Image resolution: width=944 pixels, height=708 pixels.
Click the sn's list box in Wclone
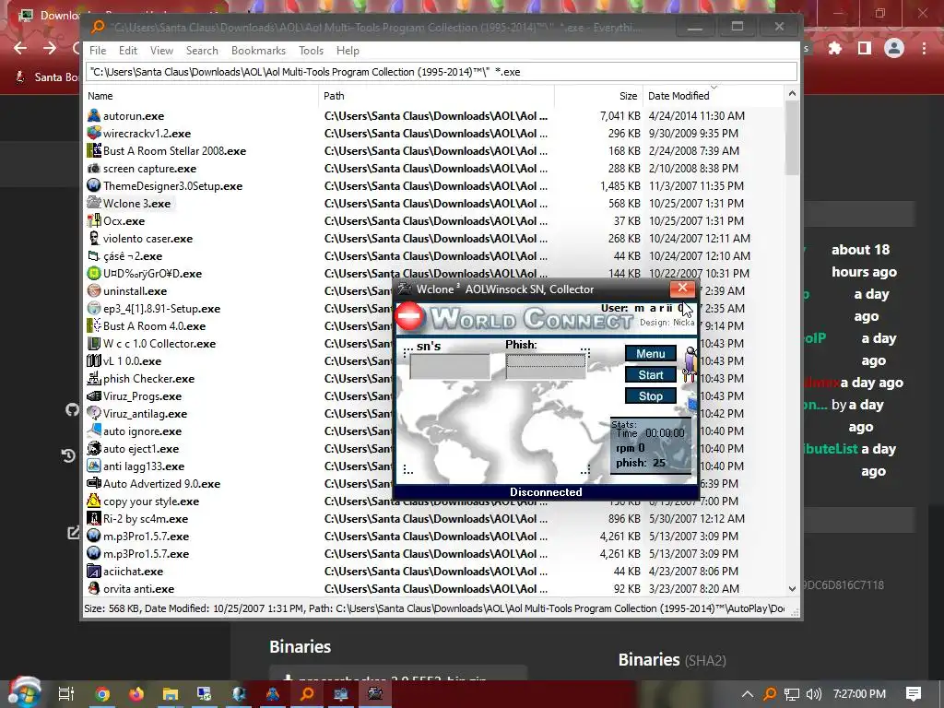click(x=449, y=367)
